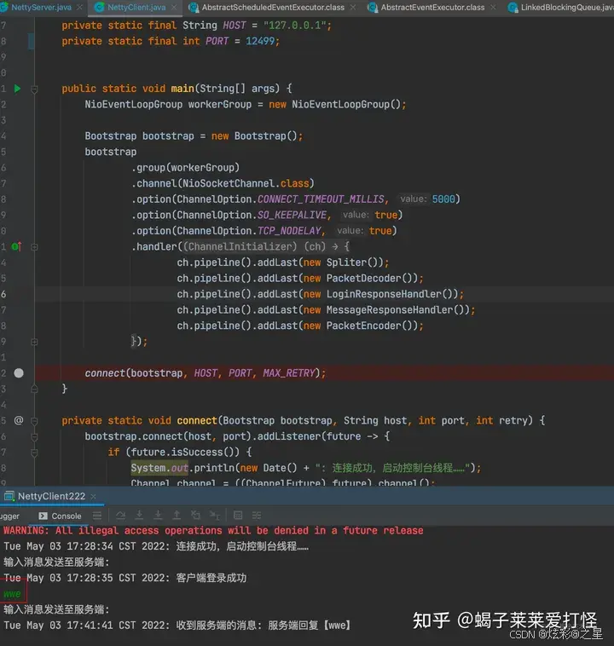
Task: Collapse the private connect method fold marker
Action: point(35,421)
